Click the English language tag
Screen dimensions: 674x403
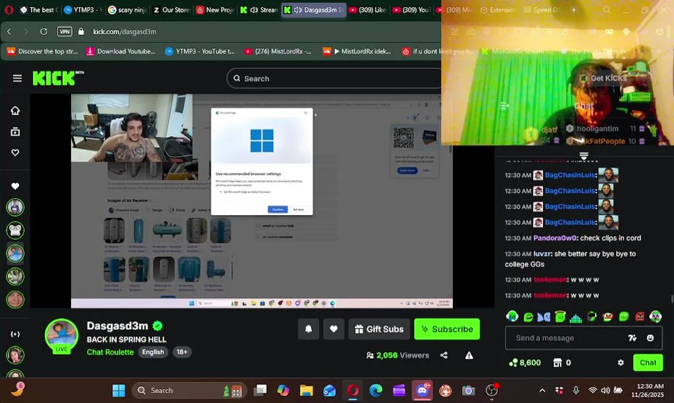pos(153,352)
